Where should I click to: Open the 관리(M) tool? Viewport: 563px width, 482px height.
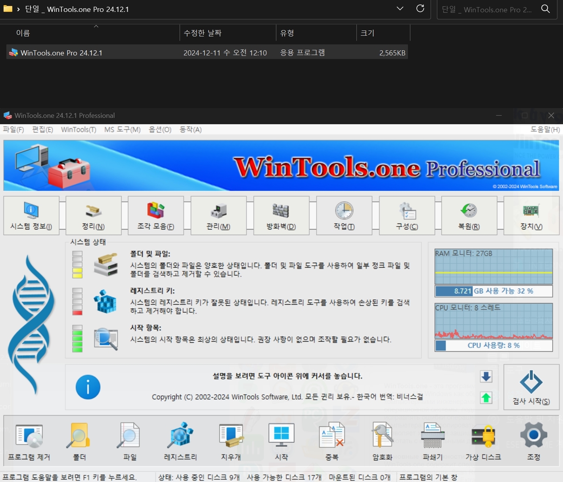(x=218, y=216)
